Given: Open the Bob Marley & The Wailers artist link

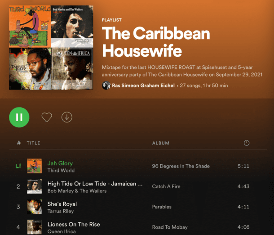Looking at the screenshot, I should [77, 191].
